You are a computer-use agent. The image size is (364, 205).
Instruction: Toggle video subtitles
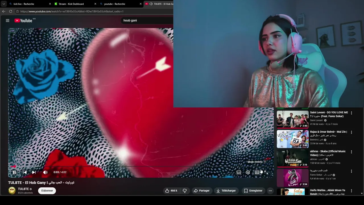[x=239, y=172]
